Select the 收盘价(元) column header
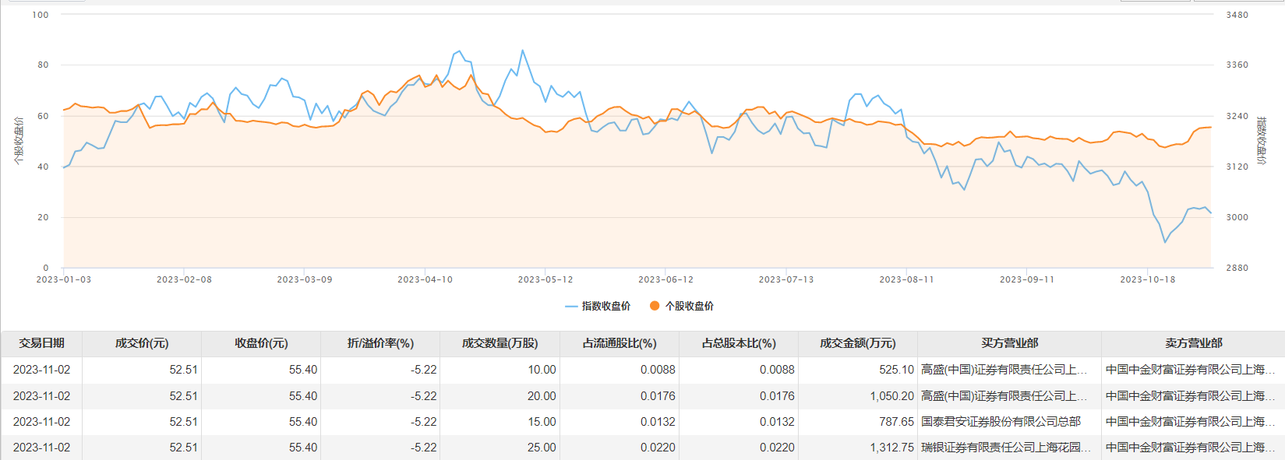This screenshot has height=460, width=1285. click(x=261, y=343)
